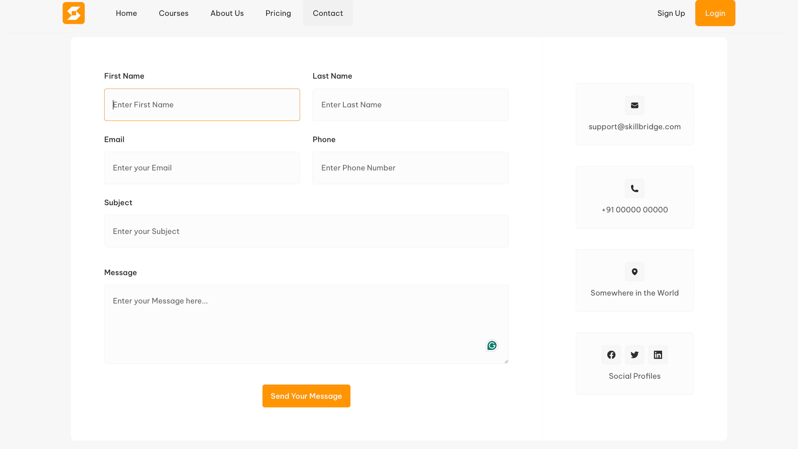Image resolution: width=798 pixels, height=449 pixels.
Task: Click the Email field label
Action: [114, 139]
